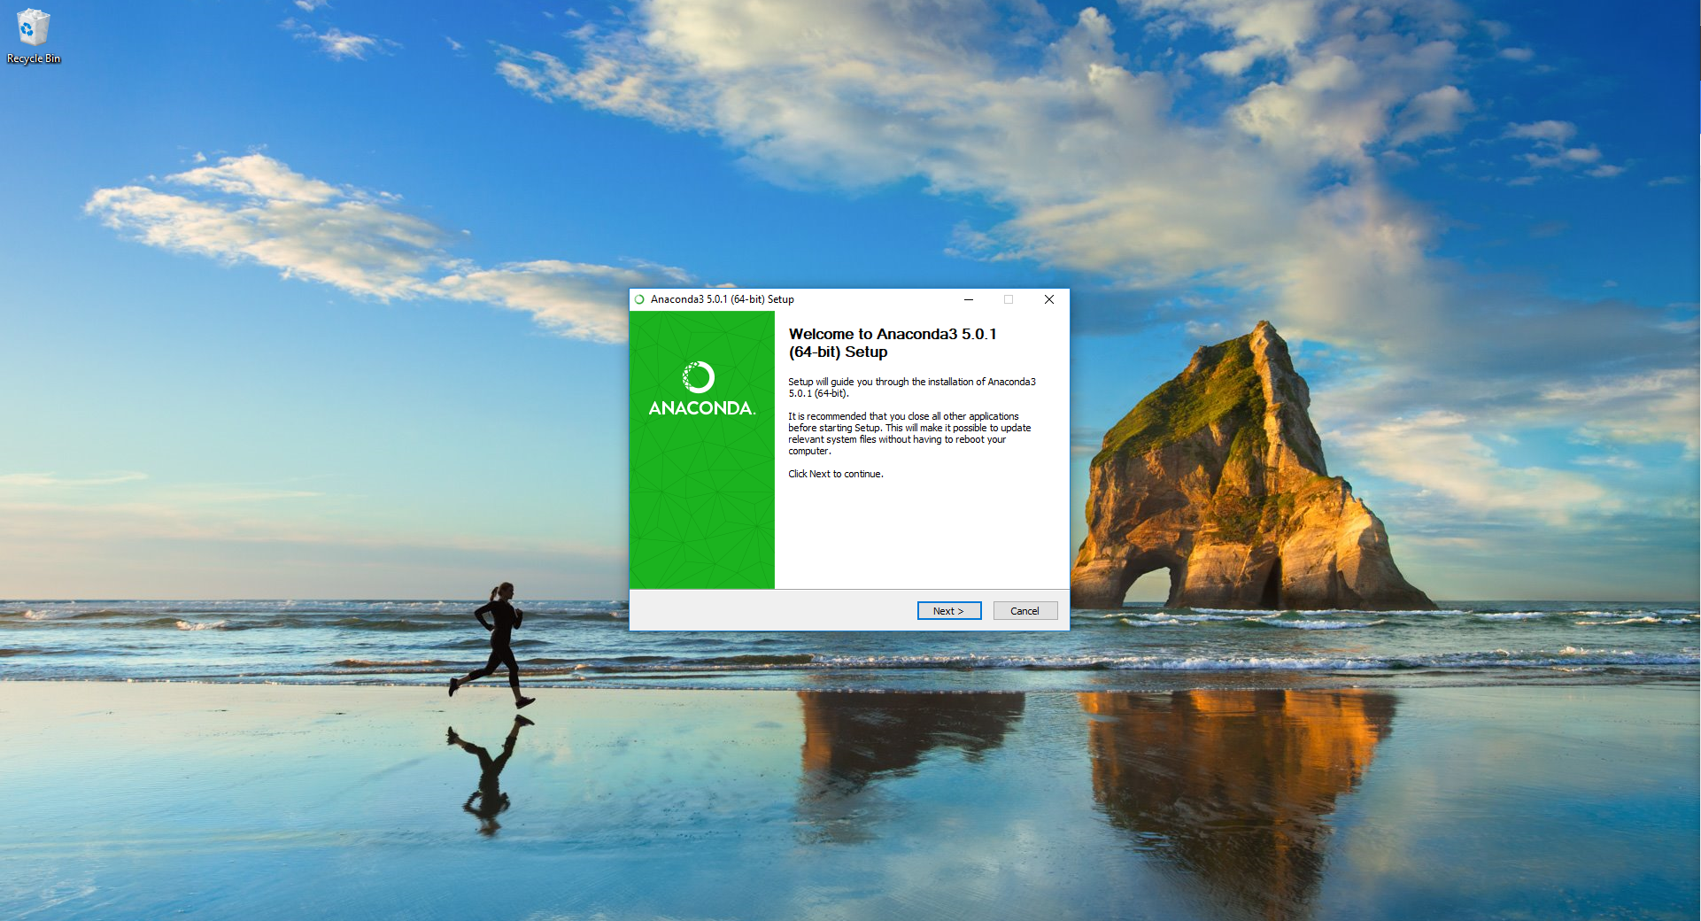Cancel the Anaconda3 installation
The height and width of the screenshot is (921, 1701).
click(1024, 611)
